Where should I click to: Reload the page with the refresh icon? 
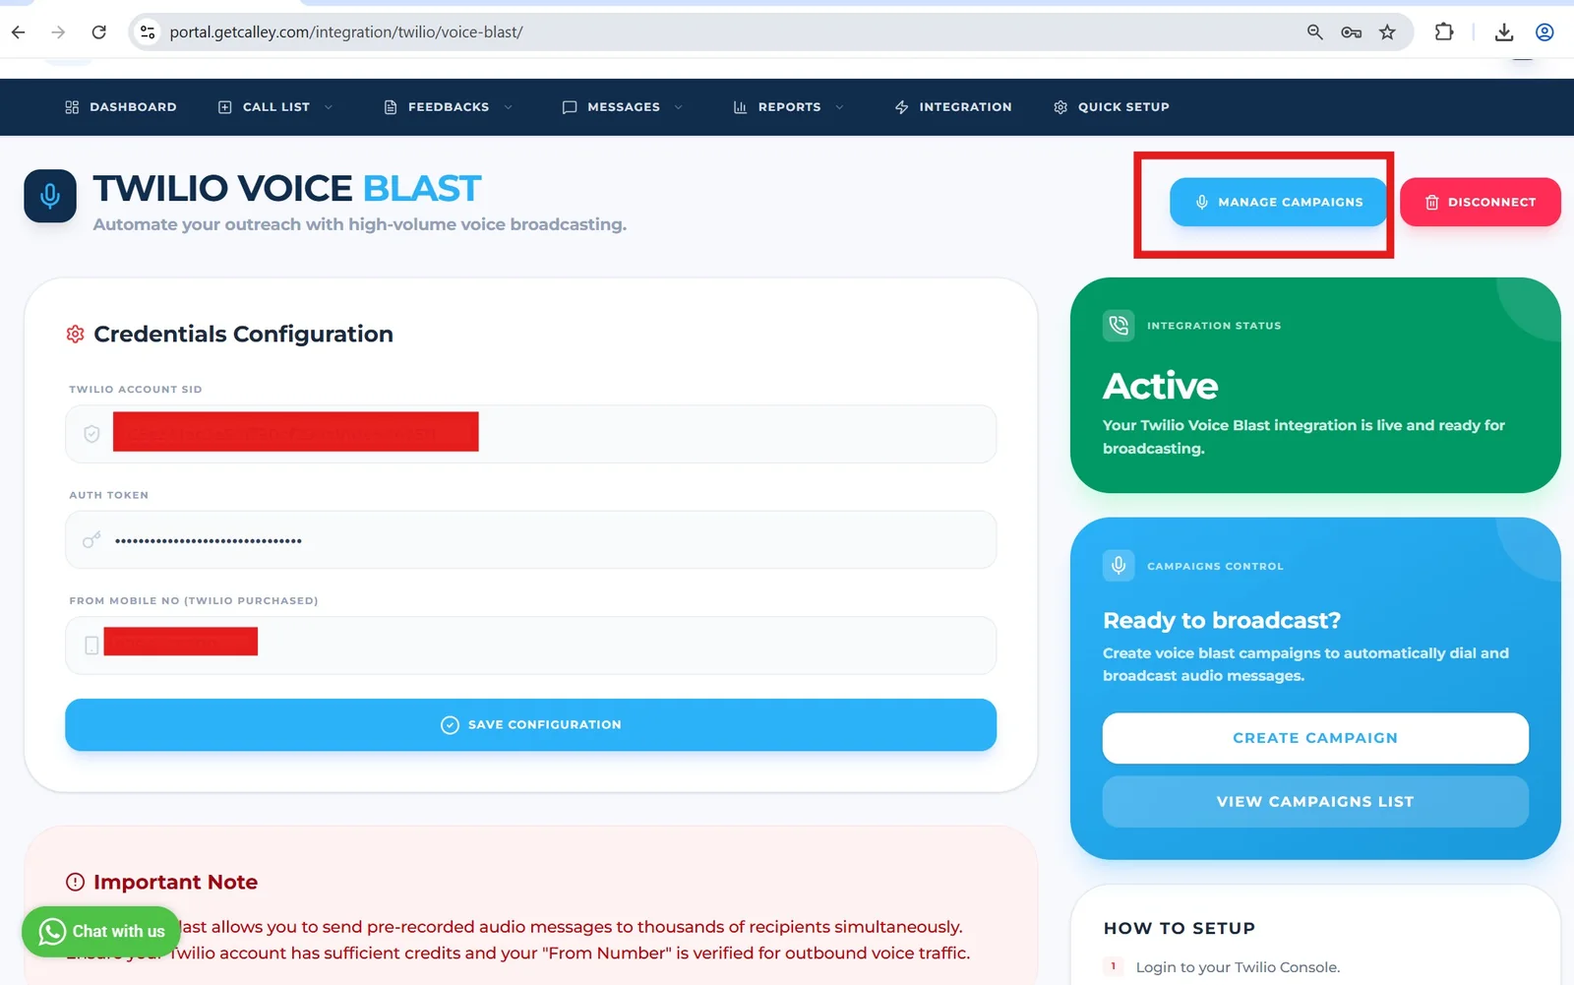pos(99,32)
